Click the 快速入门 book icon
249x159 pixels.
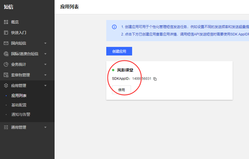[x=6, y=33]
